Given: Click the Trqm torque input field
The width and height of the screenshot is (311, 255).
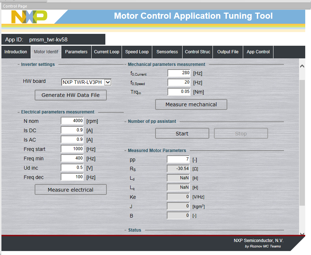Looking at the screenshot, I should click(179, 92).
